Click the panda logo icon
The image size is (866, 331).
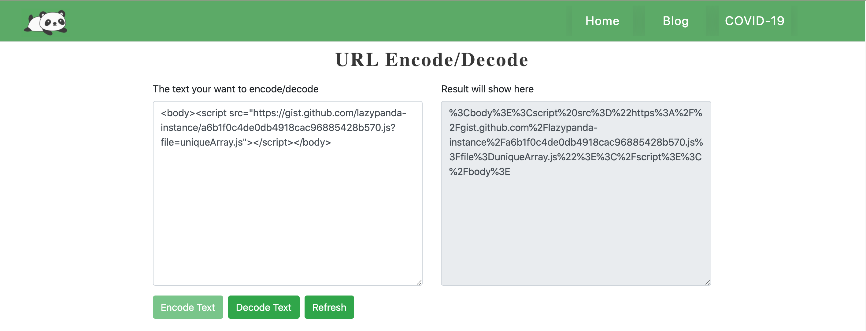point(46,22)
